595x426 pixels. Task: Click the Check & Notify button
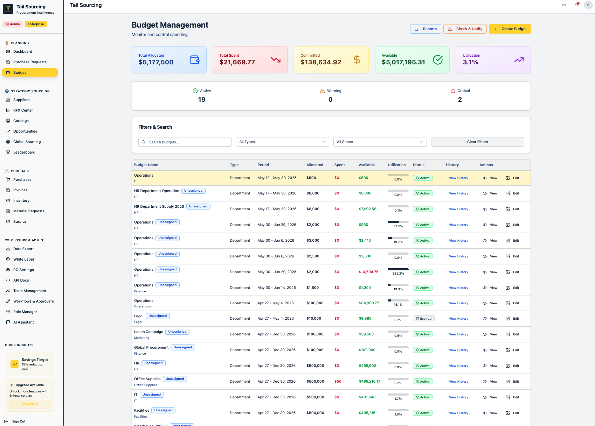465,29
